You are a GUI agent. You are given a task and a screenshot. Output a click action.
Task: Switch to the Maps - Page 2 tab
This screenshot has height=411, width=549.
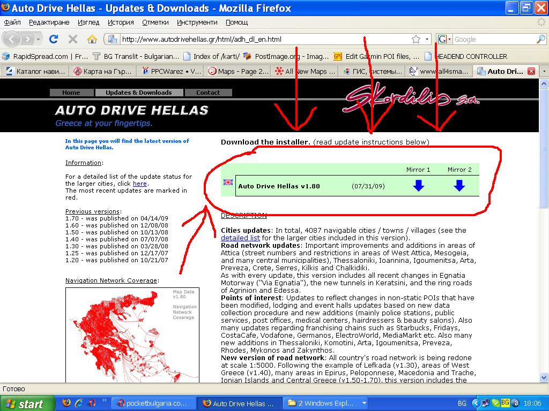236,71
